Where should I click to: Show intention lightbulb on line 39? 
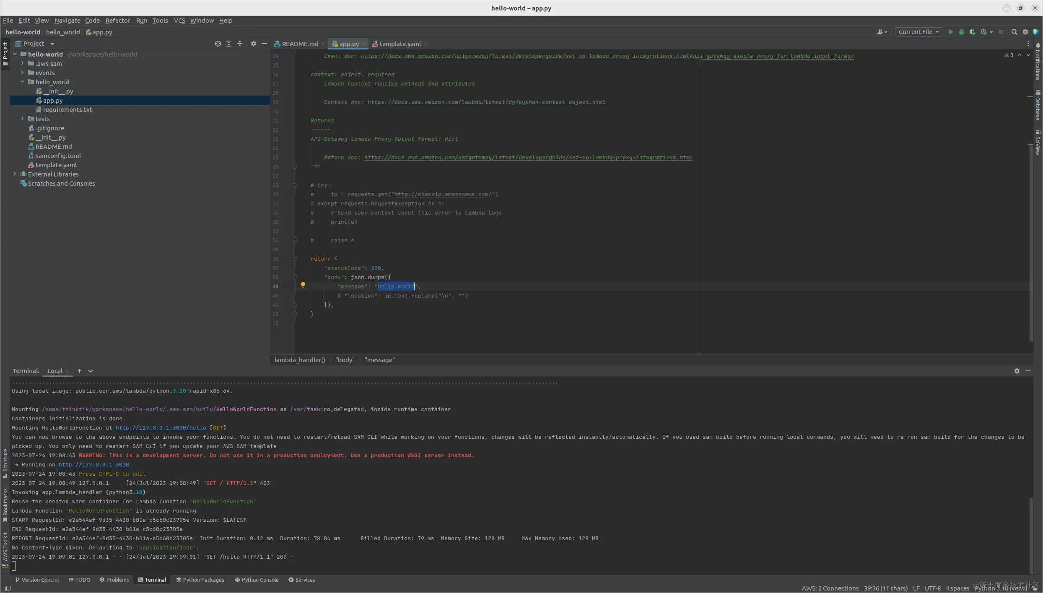coord(303,285)
